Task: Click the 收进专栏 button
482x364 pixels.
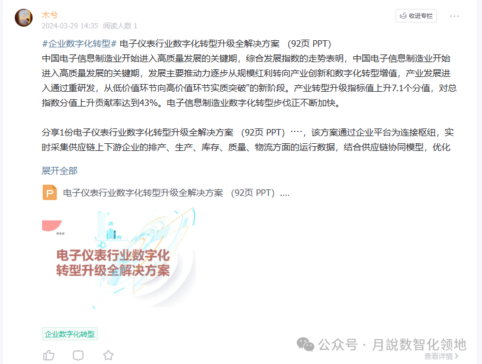Action: pyautogui.click(x=416, y=15)
